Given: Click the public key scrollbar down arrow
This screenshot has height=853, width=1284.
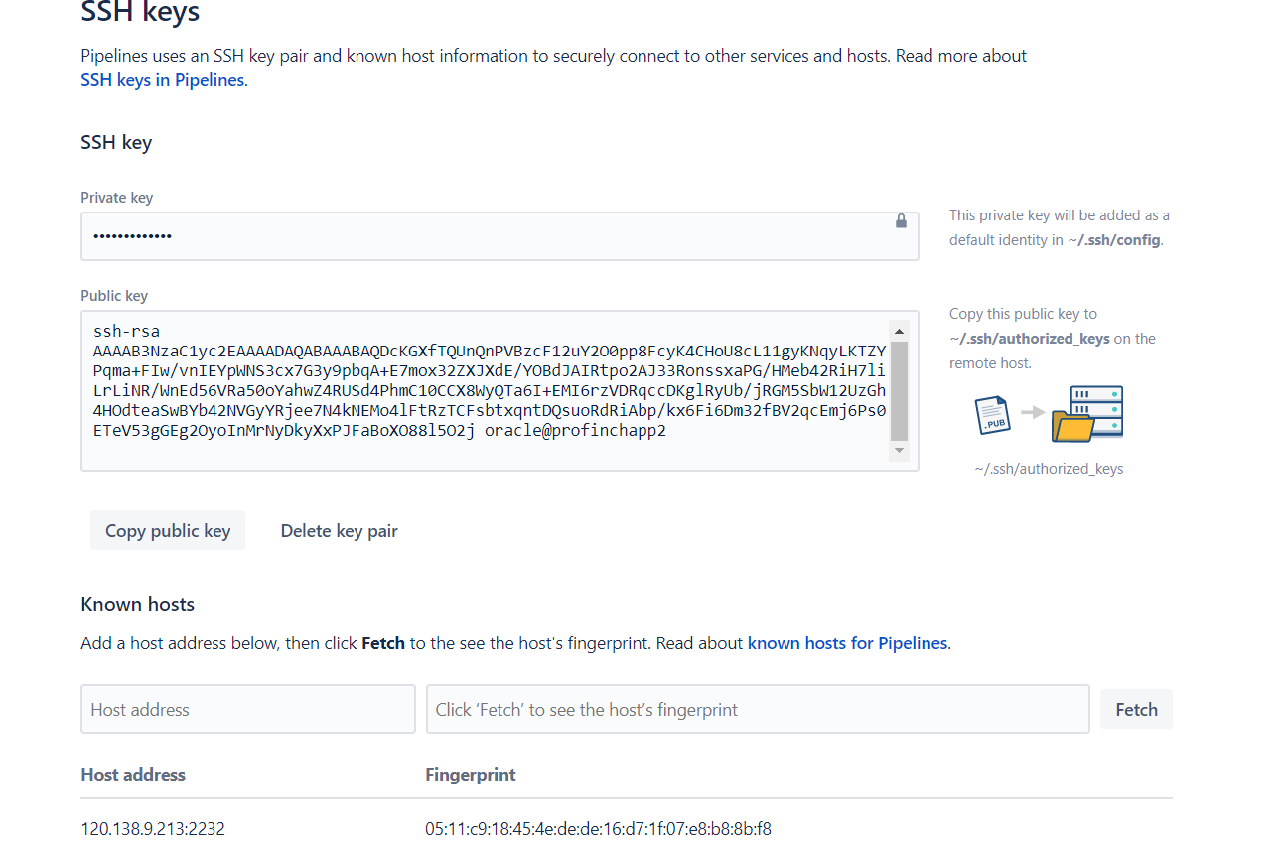Looking at the screenshot, I should (x=899, y=451).
